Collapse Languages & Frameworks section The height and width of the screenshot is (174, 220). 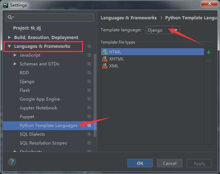click(9, 46)
